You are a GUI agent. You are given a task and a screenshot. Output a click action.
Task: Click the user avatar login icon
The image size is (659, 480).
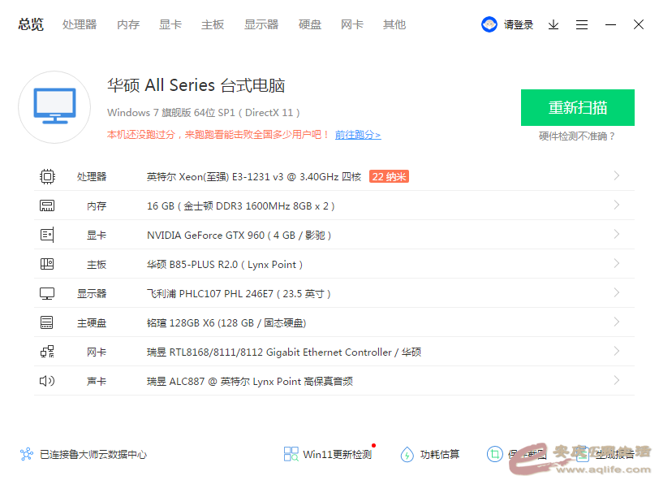coord(489,25)
